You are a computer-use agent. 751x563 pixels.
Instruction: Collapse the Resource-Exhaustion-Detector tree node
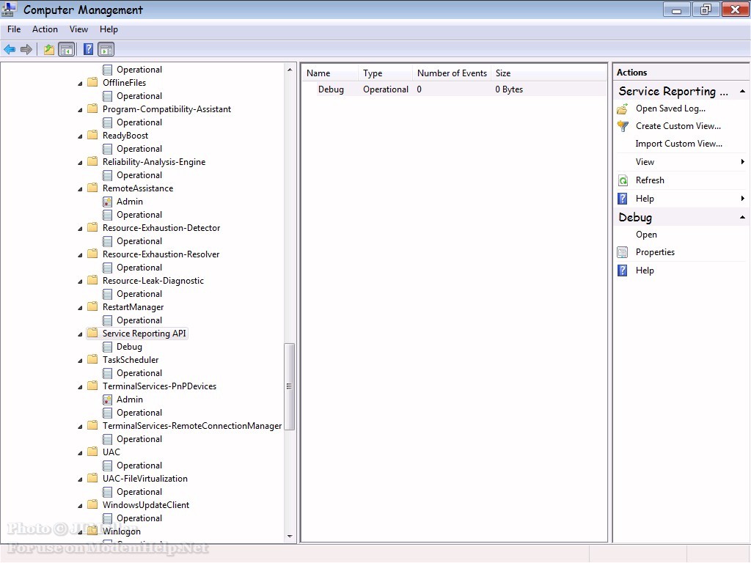click(x=80, y=229)
